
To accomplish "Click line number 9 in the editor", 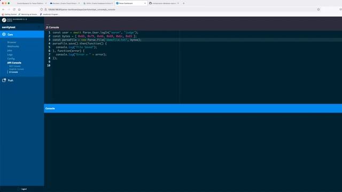I will pyautogui.click(x=49, y=62).
